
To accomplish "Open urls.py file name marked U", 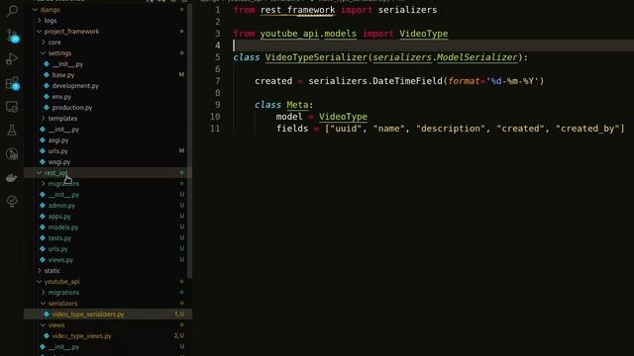I will (57, 249).
